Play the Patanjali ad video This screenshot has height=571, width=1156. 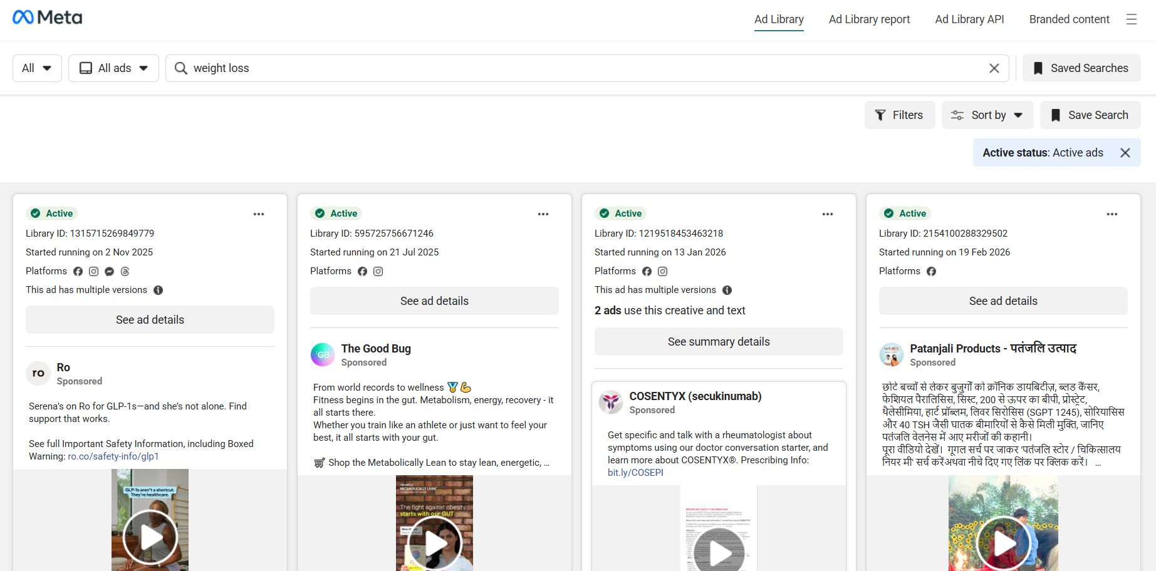pos(1004,543)
